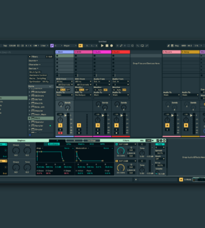The height and width of the screenshot is (228, 205).
Task: Switch to the Matrix tab in Meld
Action: [x=81, y=144]
